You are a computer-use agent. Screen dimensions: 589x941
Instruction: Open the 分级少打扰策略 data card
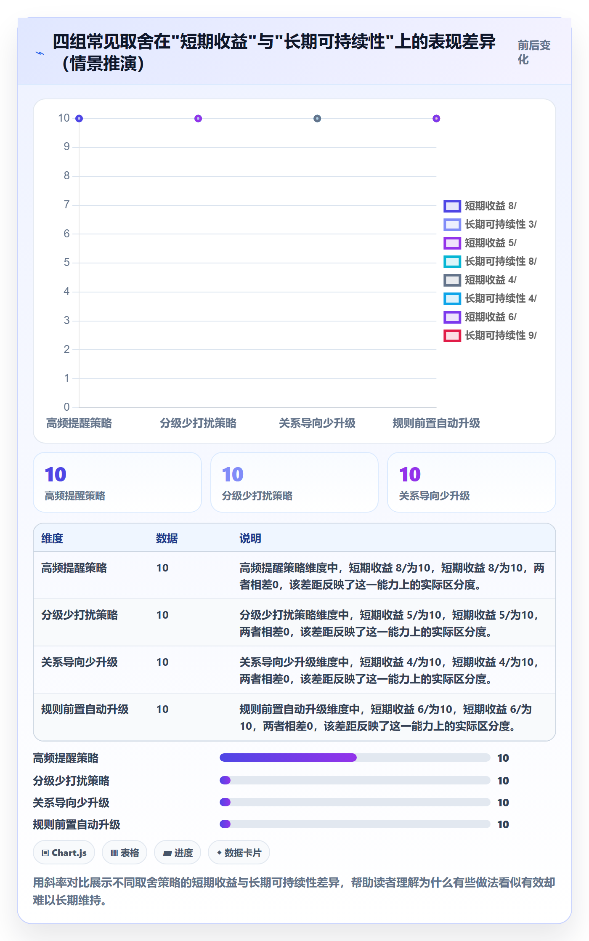click(294, 482)
